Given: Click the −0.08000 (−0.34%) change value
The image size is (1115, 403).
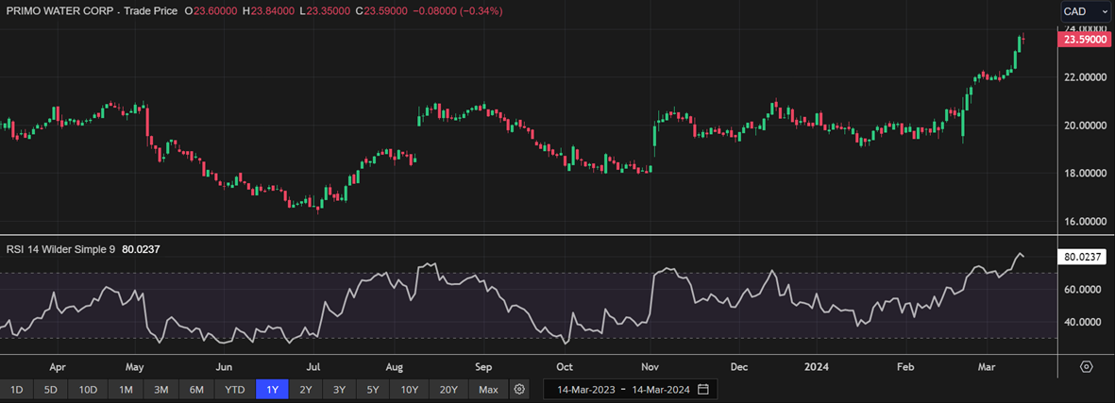Looking at the screenshot, I should click(460, 11).
